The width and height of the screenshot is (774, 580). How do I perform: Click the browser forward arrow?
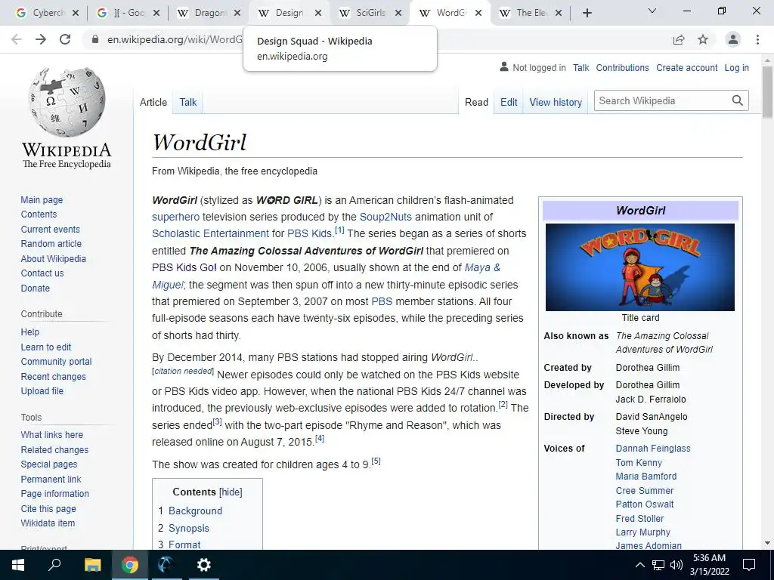[41, 39]
